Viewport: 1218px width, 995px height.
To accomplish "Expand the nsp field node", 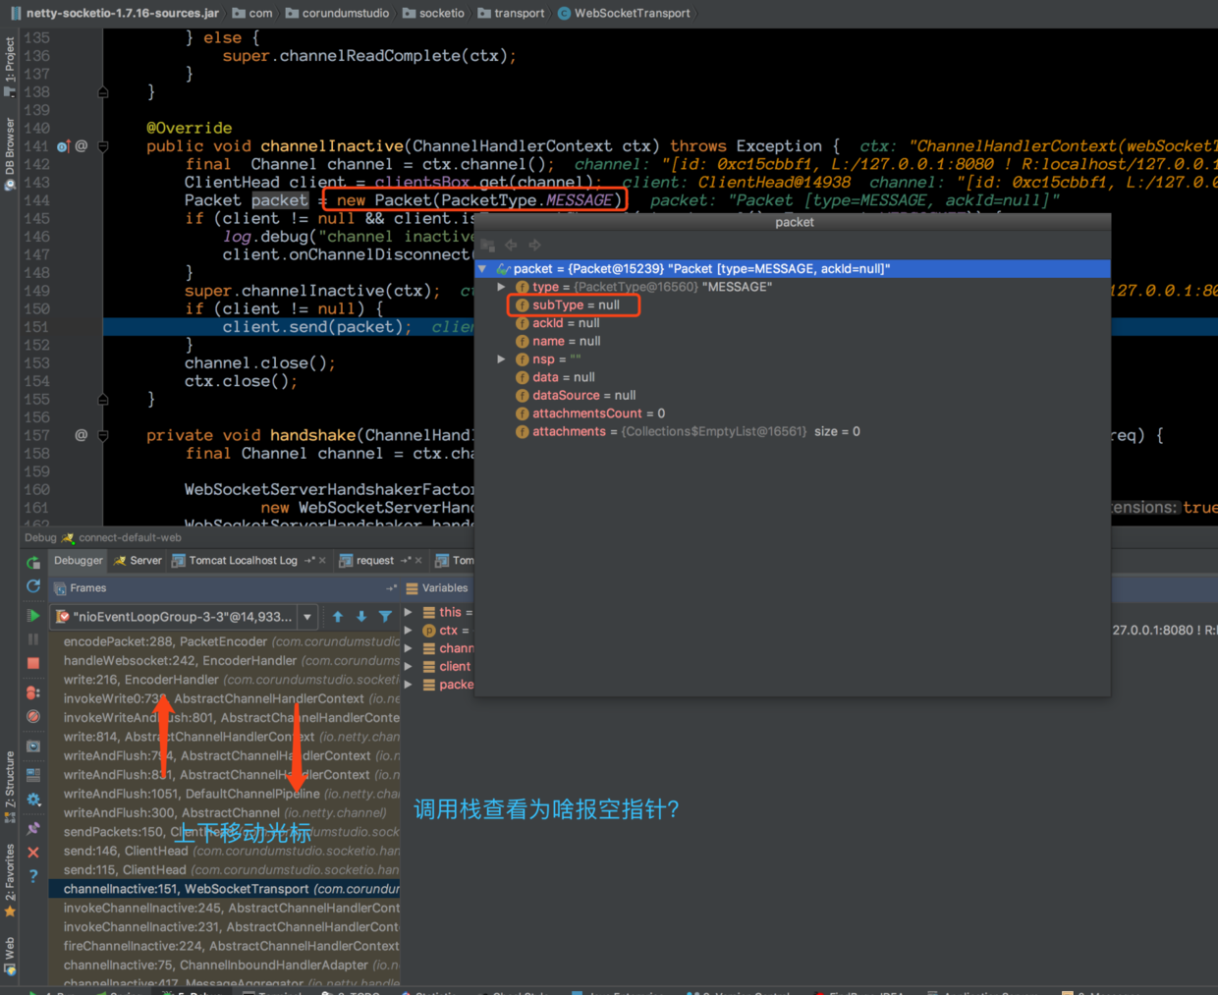I will pyautogui.click(x=501, y=359).
